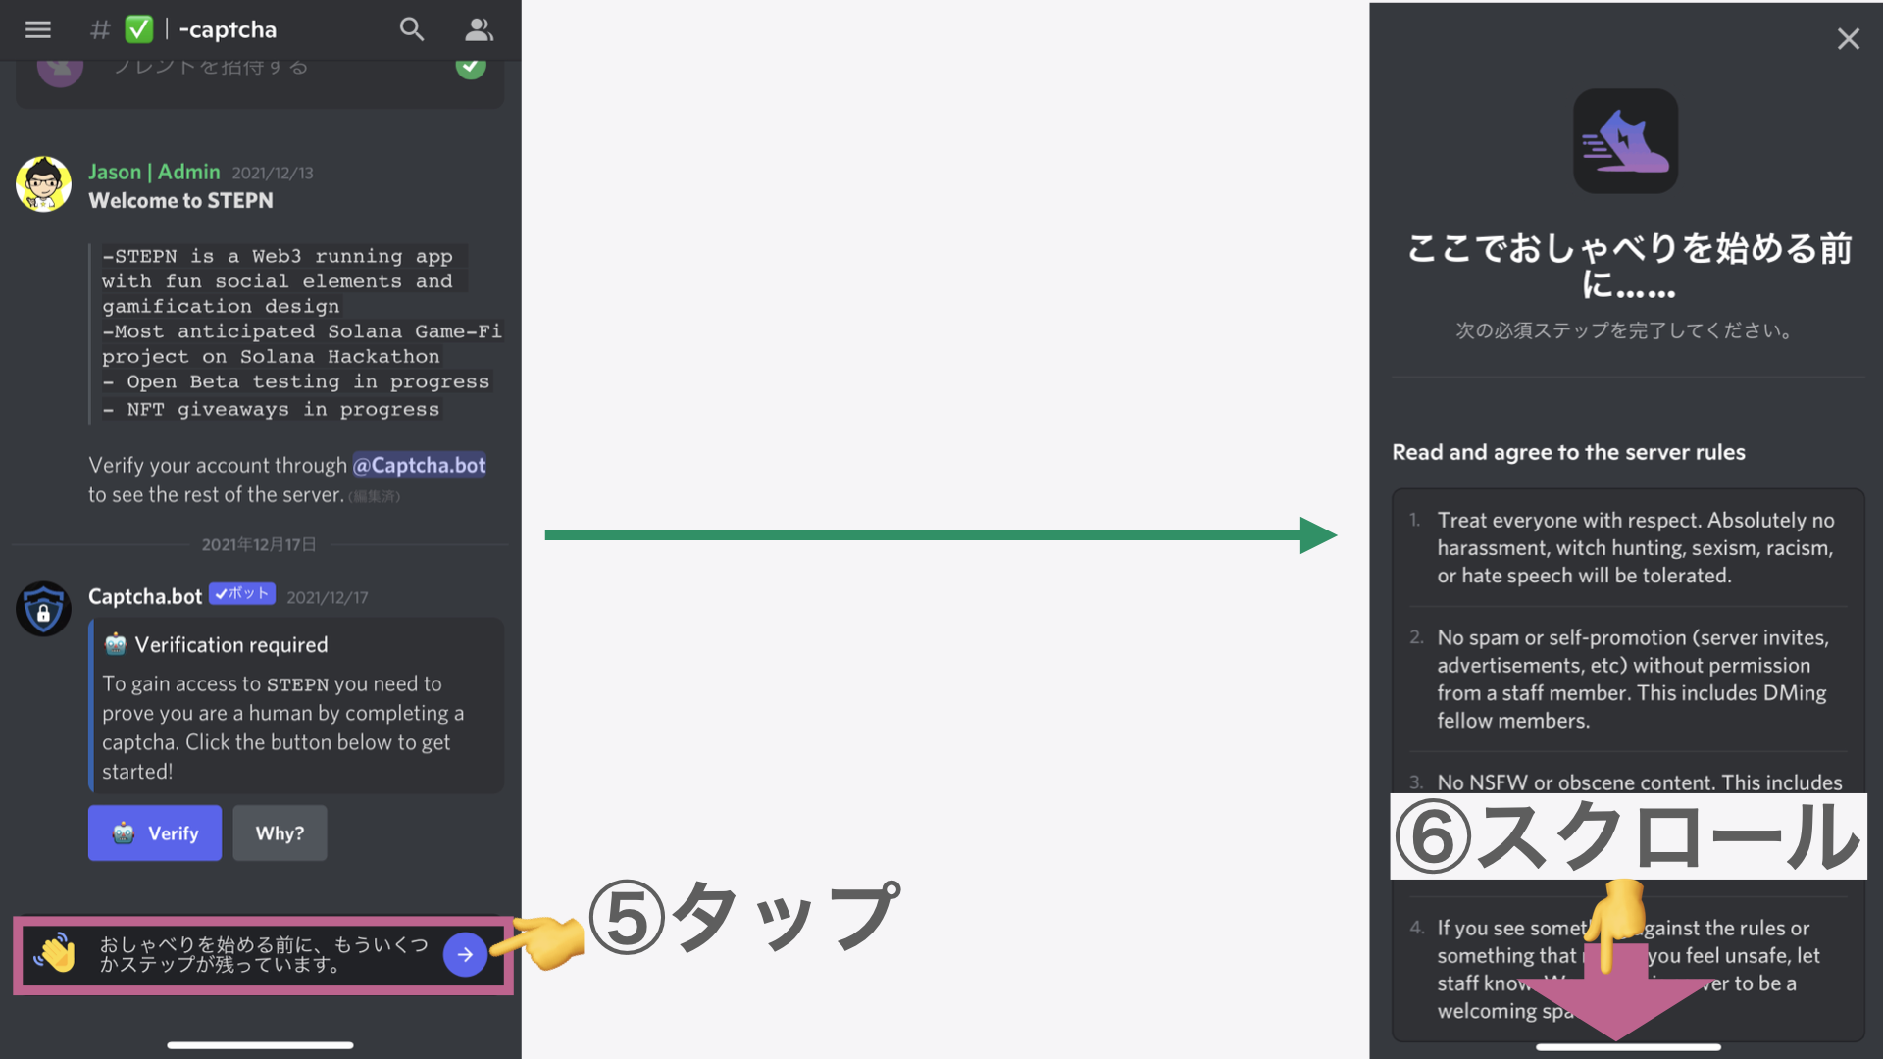This screenshot has height=1059, width=1883.
Task: Tap the Why? button
Action: [x=280, y=833]
